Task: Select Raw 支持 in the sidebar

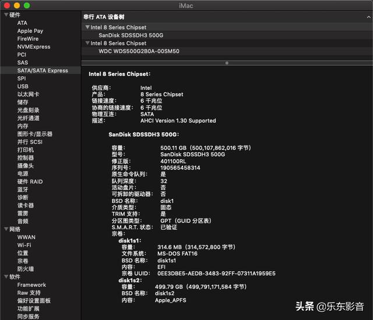Action: click(29, 293)
